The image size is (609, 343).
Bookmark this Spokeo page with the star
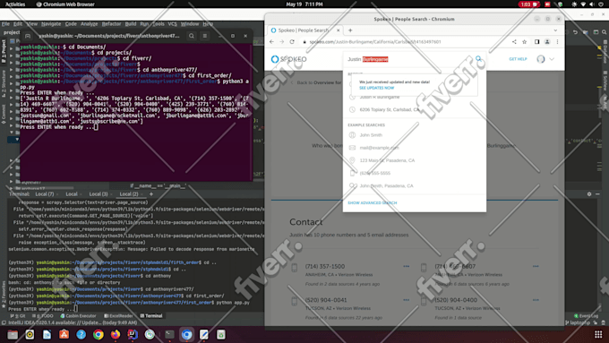point(524,41)
